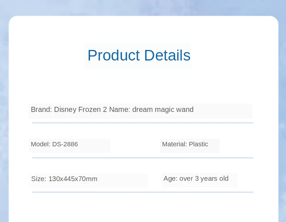Select the Size: 130x445x70mm text
Screen dimensions: 286x222
(64, 179)
